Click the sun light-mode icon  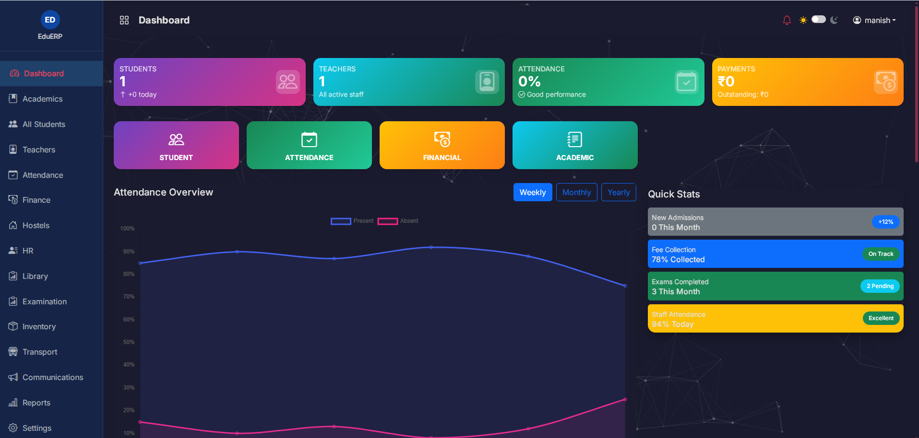[x=803, y=20]
